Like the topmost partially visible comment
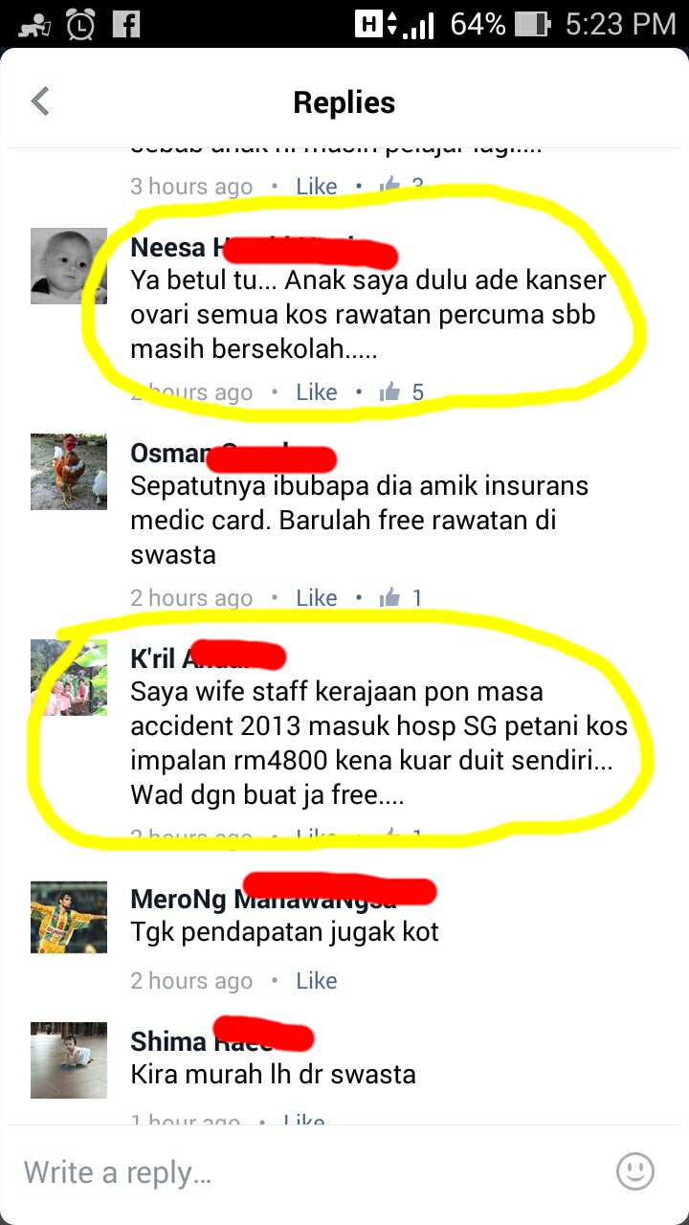The image size is (689, 1225). 317,187
